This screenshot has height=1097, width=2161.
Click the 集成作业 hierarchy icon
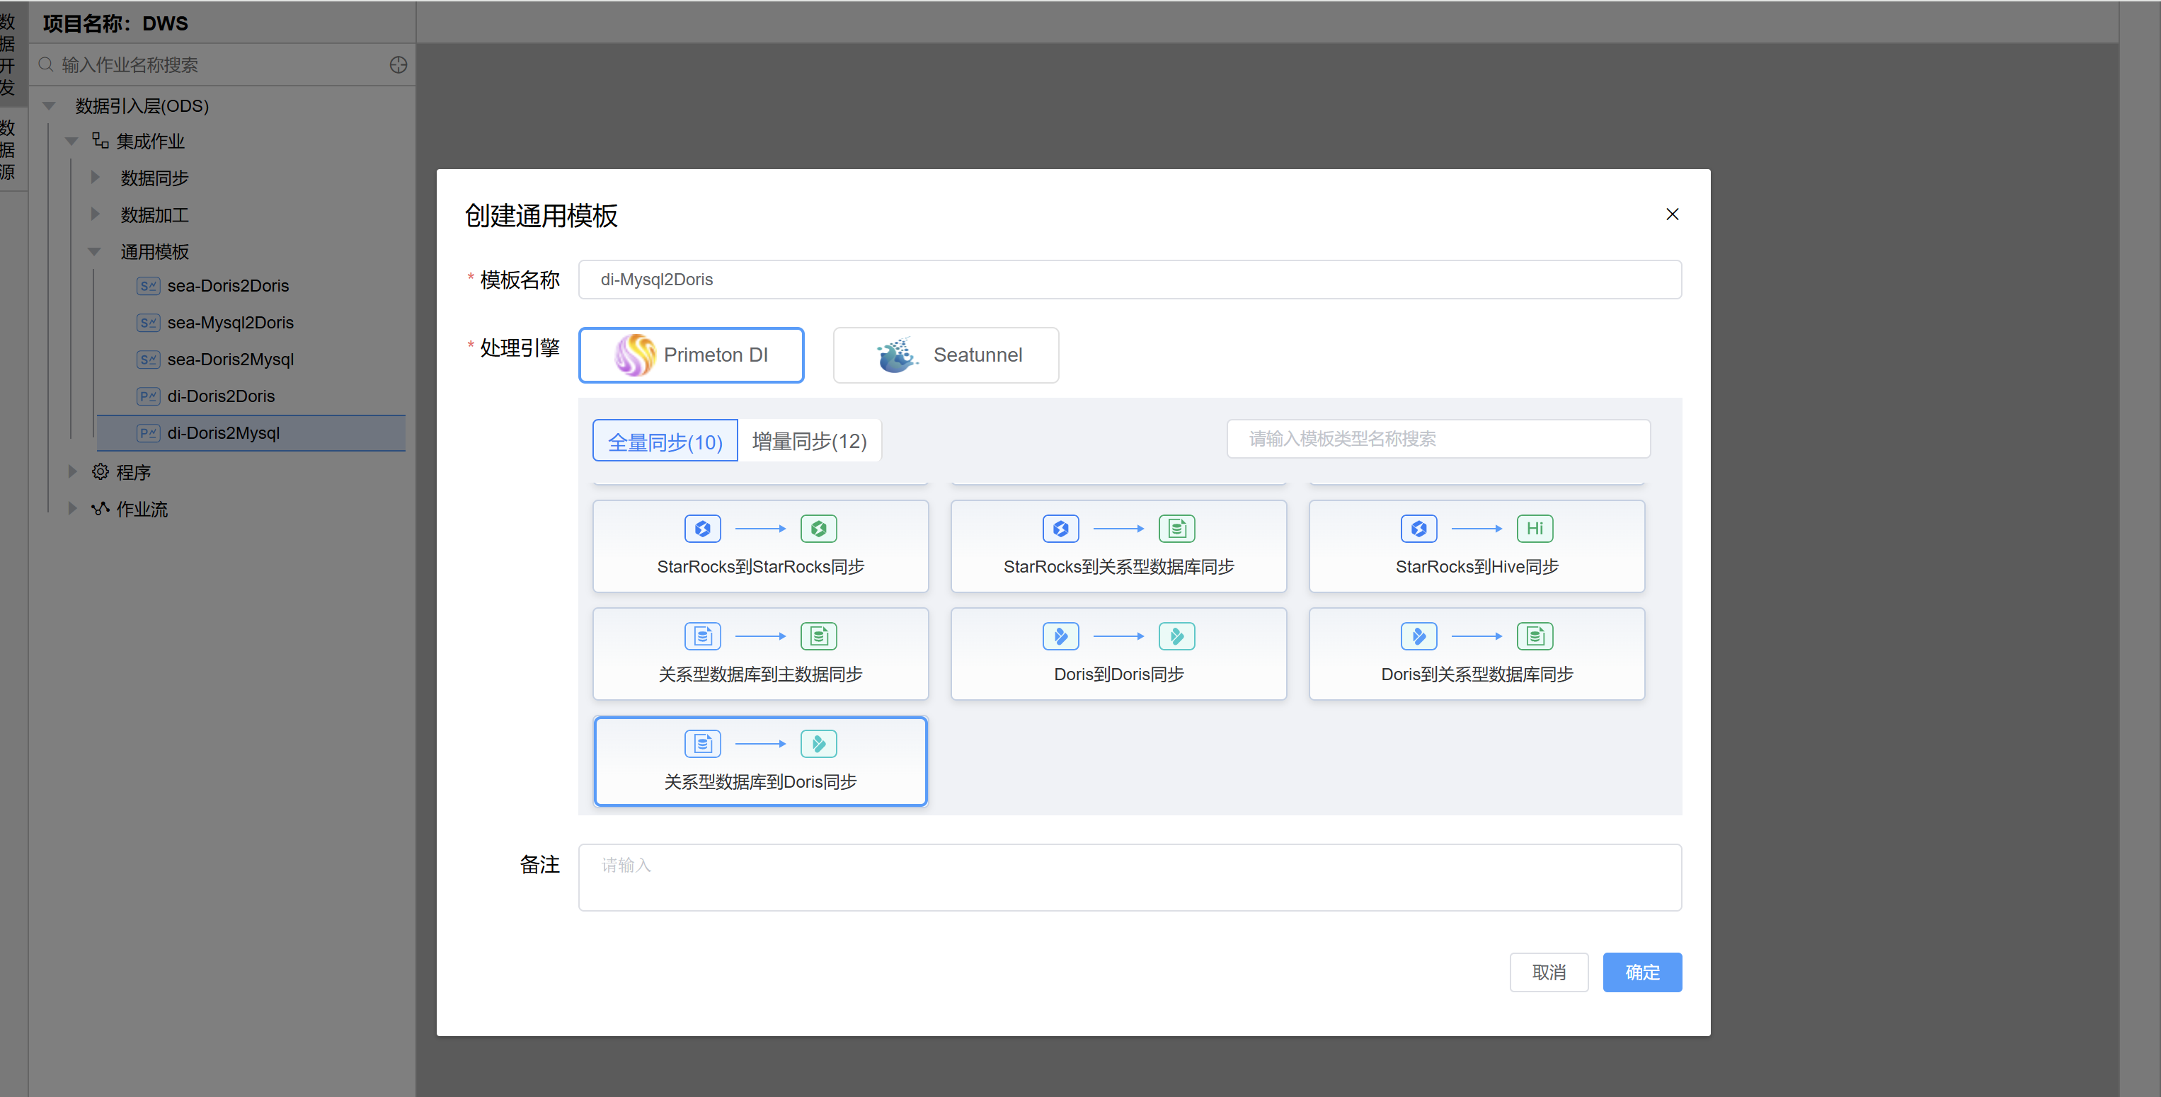click(101, 141)
